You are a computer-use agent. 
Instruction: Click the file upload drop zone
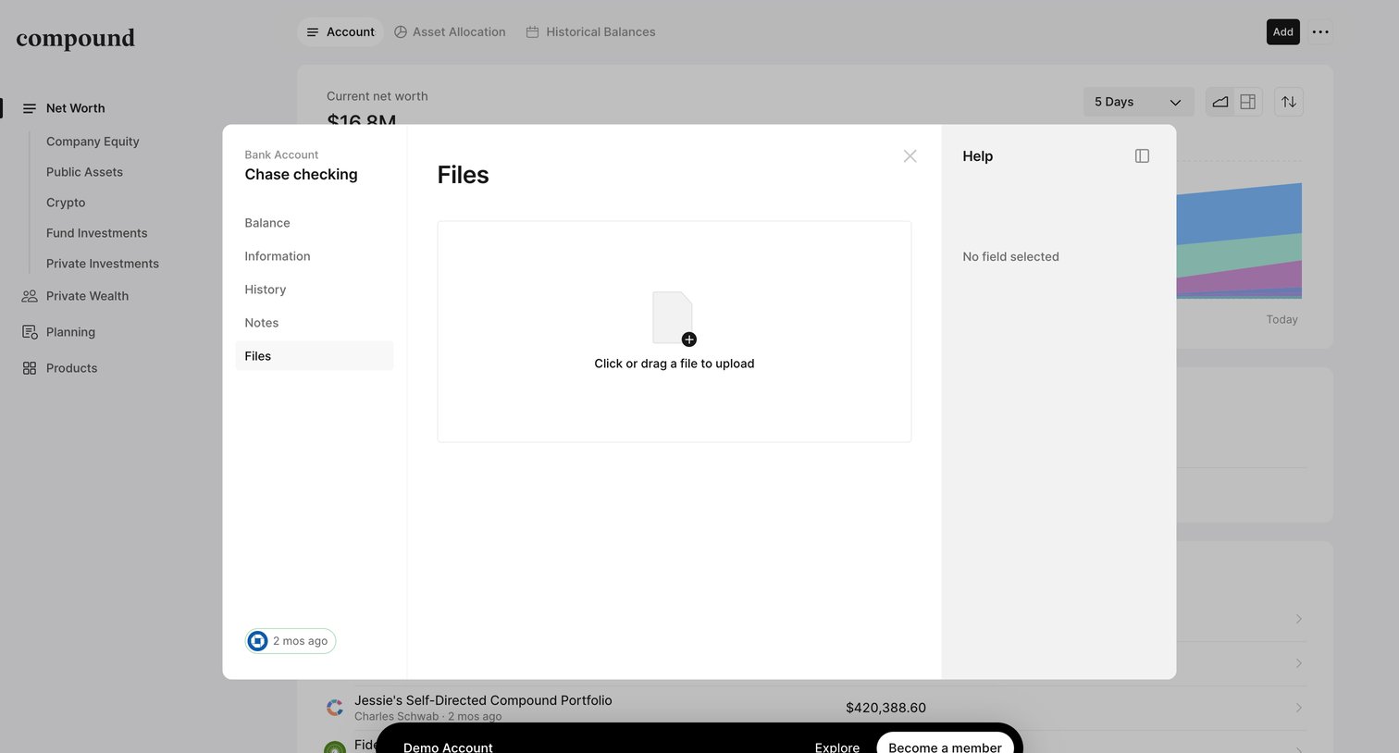pos(675,331)
